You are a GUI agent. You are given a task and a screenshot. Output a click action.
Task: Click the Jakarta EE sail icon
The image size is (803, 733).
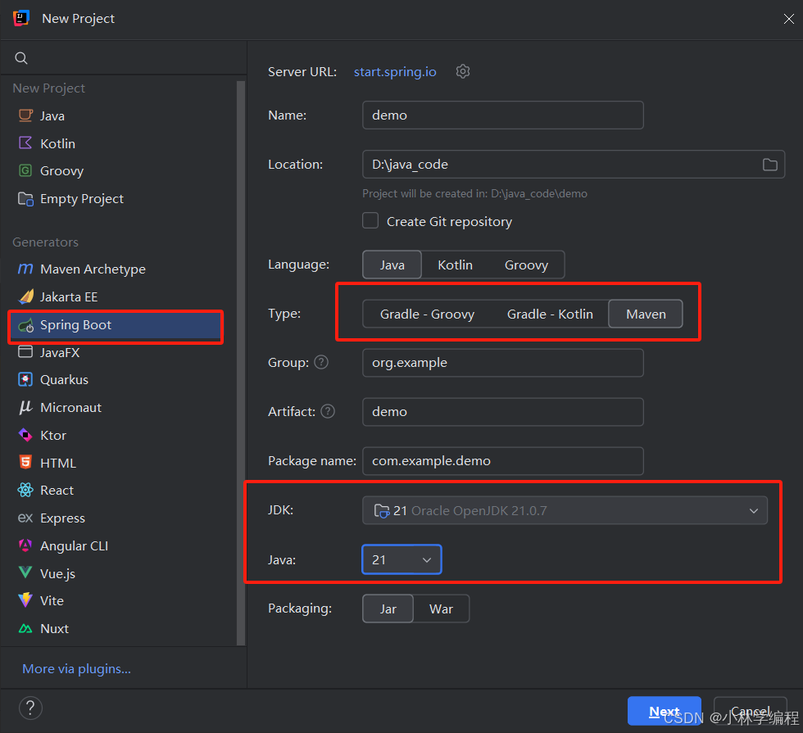(x=25, y=296)
